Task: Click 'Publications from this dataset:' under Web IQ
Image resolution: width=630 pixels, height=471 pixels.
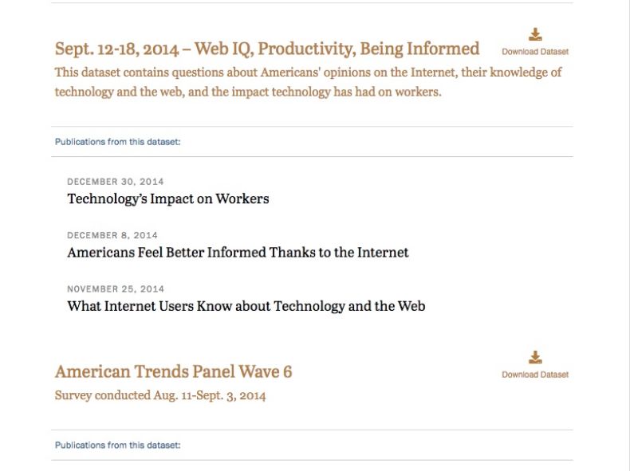Action: 118,142
